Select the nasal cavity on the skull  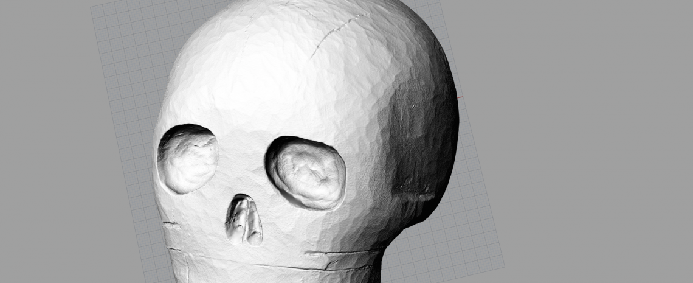[244, 220]
